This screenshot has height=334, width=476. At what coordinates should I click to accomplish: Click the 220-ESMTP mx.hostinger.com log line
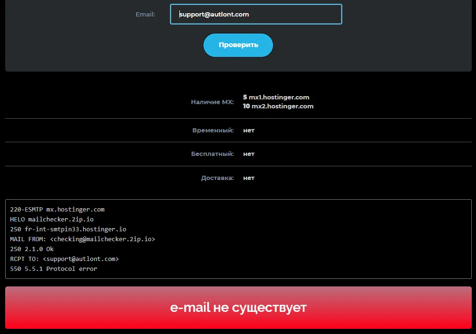pos(57,210)
